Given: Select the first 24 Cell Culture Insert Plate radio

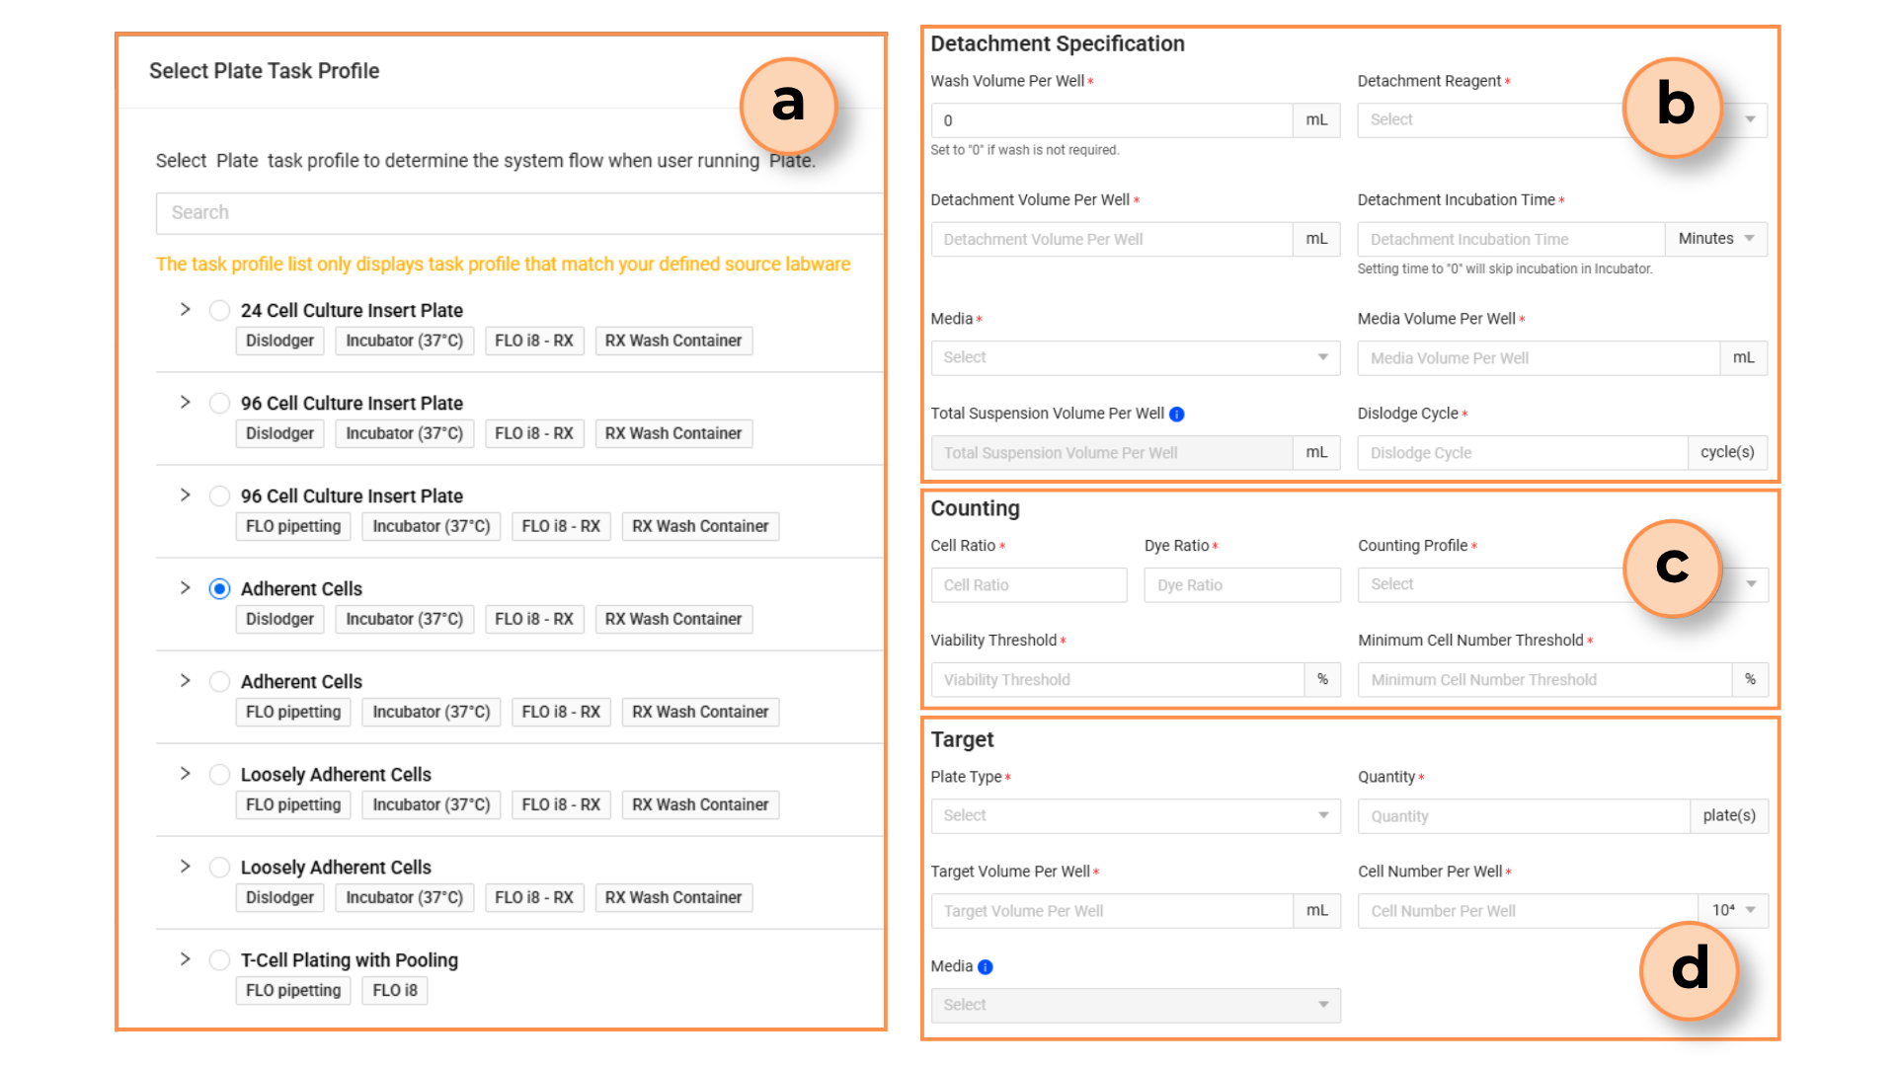Looking at the screenshot, I should [x=219, y=310].
